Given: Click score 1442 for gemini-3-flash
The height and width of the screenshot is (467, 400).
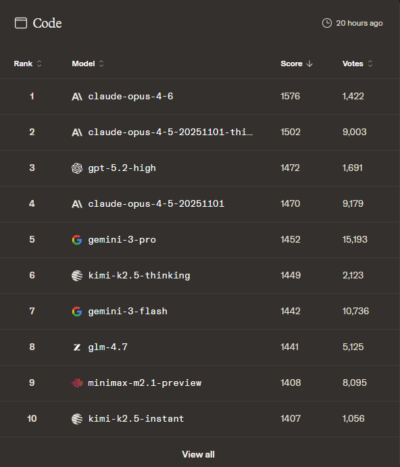Looking at the screenshot, I should pos(291,312).
